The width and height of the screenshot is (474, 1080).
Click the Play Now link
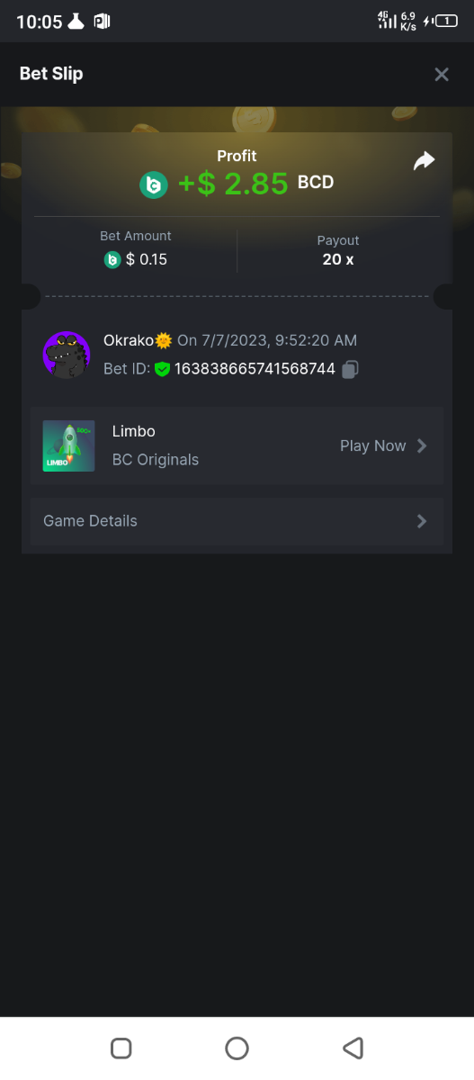click(372, 445)
